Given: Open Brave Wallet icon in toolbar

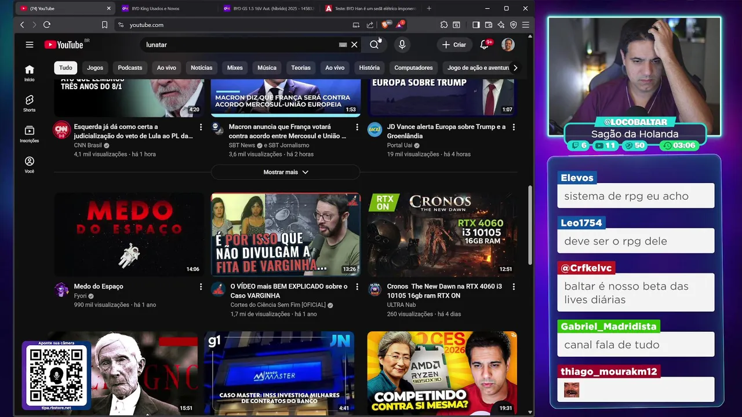Looking at the screenshot, I should click(489, 25).
